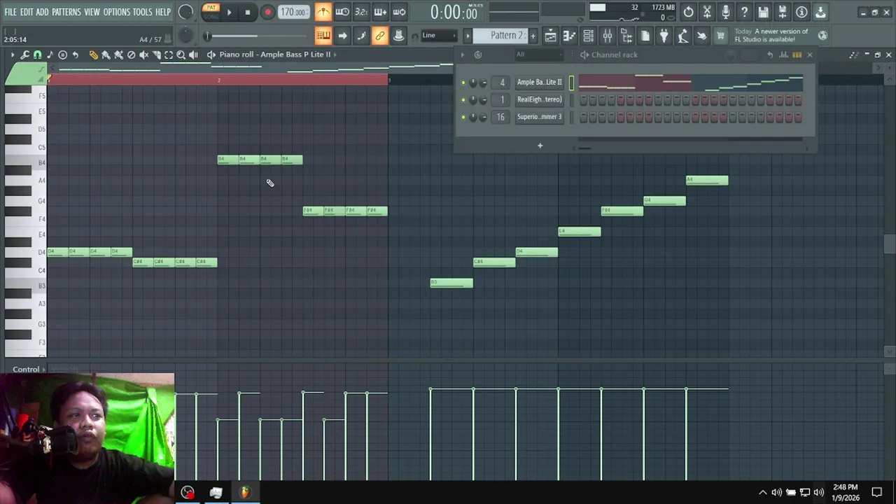
Task: Open the PATTERNS menu
Action: (66, 12)
